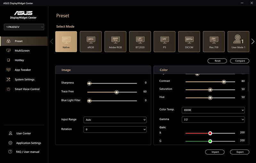Screen dimensions: 256x163
Task: Choose the BT.2020 color mode
Action: (x=140, y=41)
